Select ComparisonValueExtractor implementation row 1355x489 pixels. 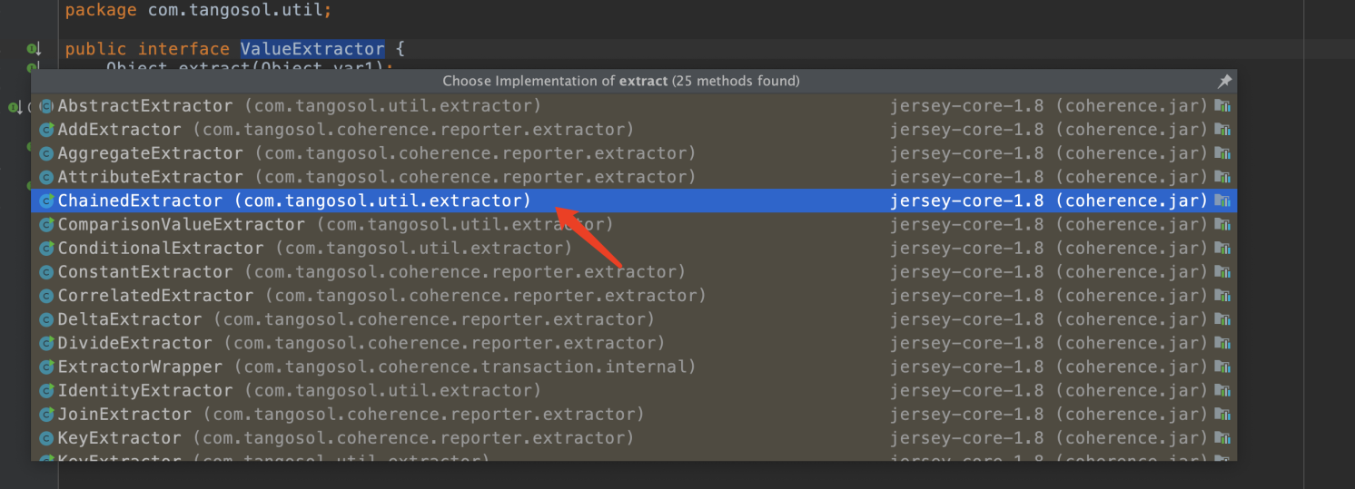point(634,224)
